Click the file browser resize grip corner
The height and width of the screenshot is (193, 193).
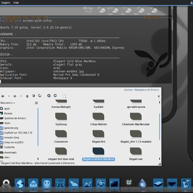pos(159,164)
